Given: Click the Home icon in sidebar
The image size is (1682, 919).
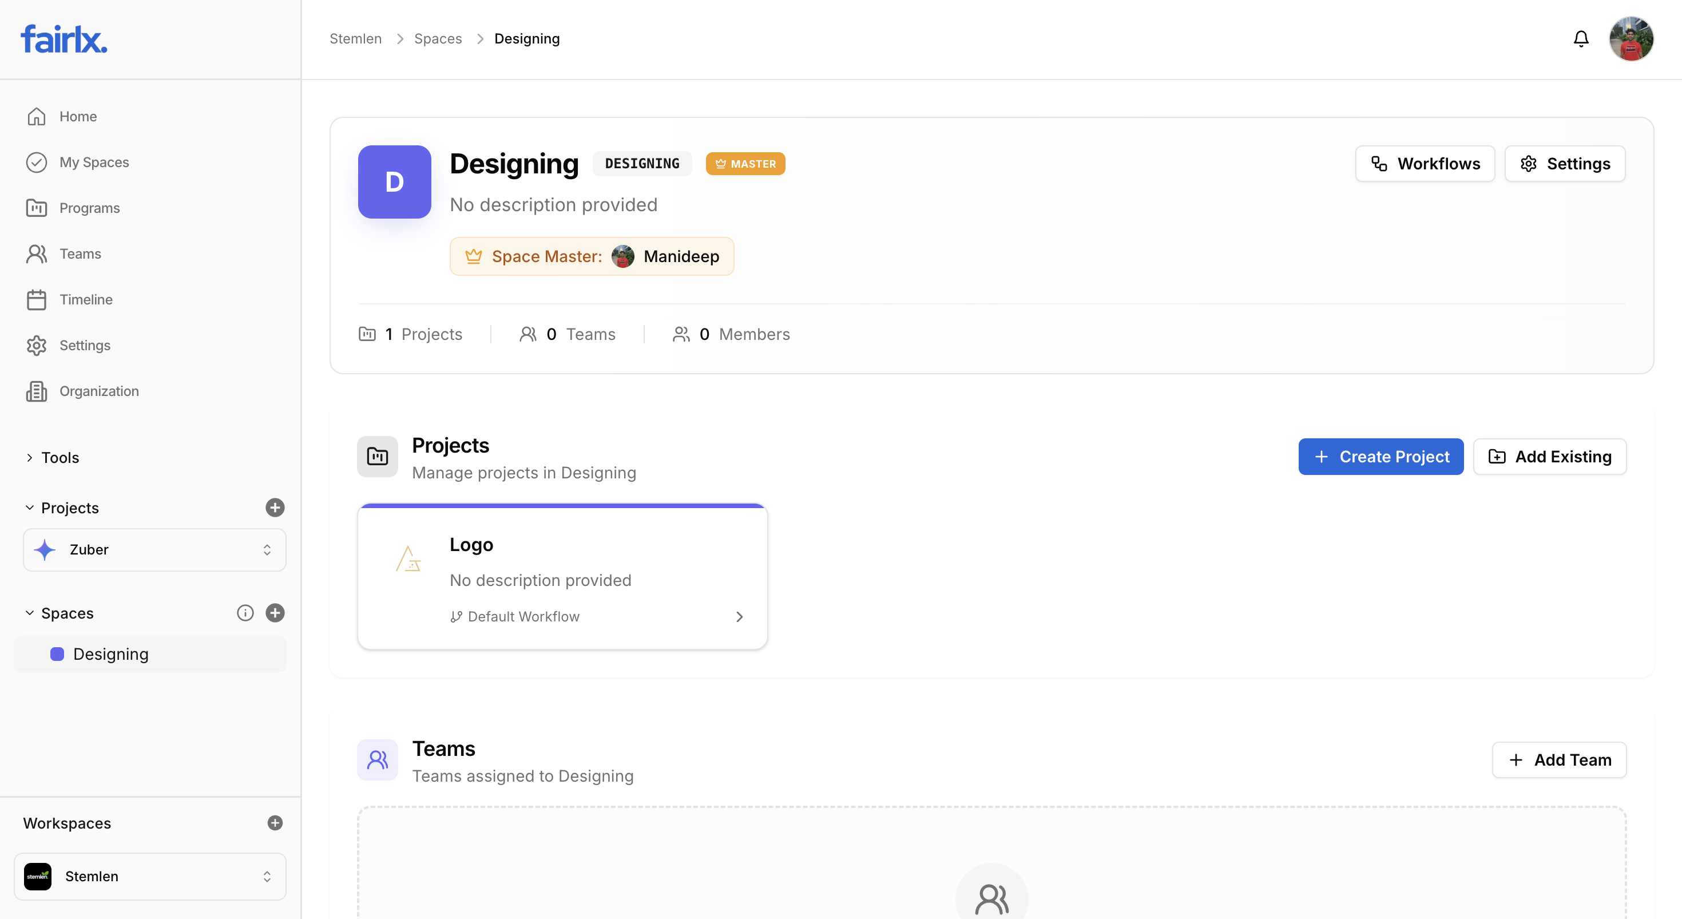Looking at the screenshot, I should point(37,116).
